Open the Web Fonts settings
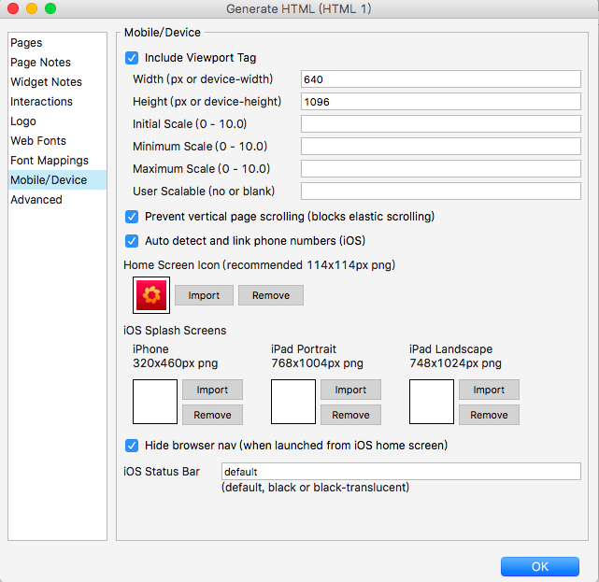This screenshot has width=599, height=582. (57, 141)
